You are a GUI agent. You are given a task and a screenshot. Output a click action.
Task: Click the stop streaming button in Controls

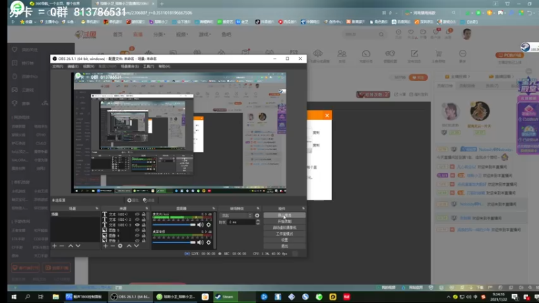[x=284, y=215]
